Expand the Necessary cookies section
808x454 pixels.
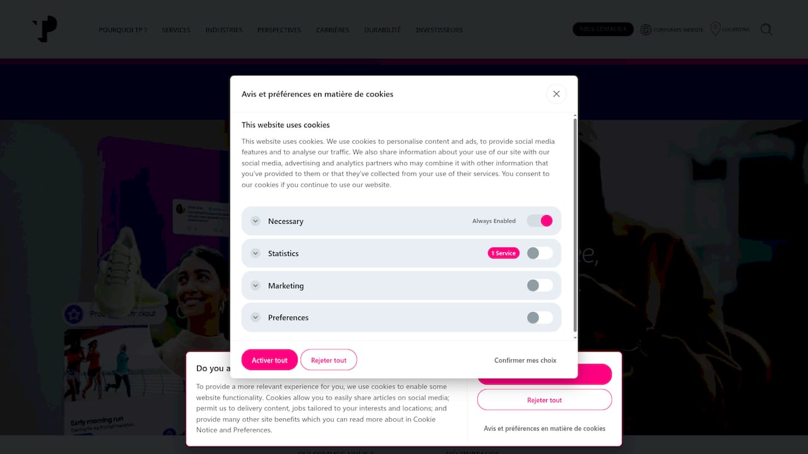(256, 221)
